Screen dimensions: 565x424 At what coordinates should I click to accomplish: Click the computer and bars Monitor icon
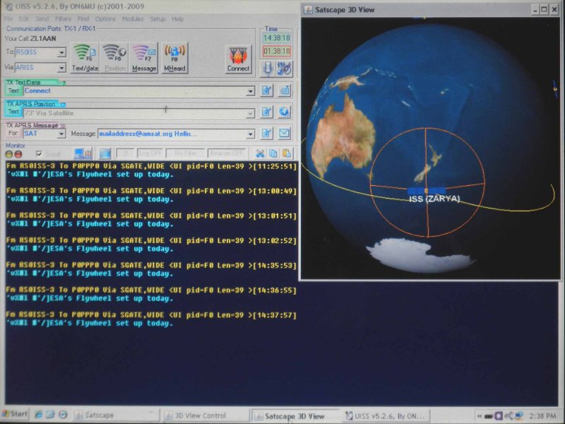click(x=83, y=153)
